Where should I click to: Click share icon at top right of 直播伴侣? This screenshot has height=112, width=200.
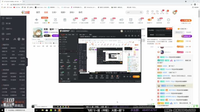coord(139,36)
